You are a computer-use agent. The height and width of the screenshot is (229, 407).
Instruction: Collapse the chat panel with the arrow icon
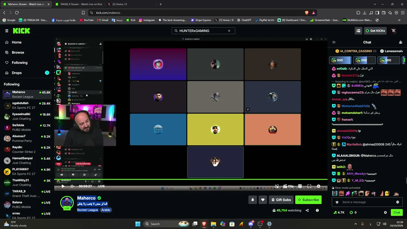[x=334, y=42]
